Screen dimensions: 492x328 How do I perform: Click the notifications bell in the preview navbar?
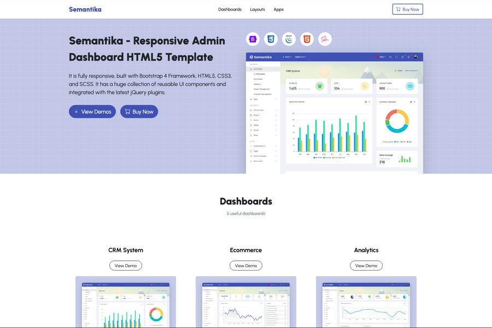[x=402, y=56]
